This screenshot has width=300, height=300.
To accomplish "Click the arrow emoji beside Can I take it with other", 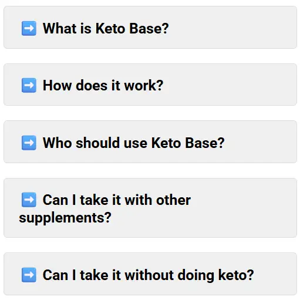I will (29, 200).
